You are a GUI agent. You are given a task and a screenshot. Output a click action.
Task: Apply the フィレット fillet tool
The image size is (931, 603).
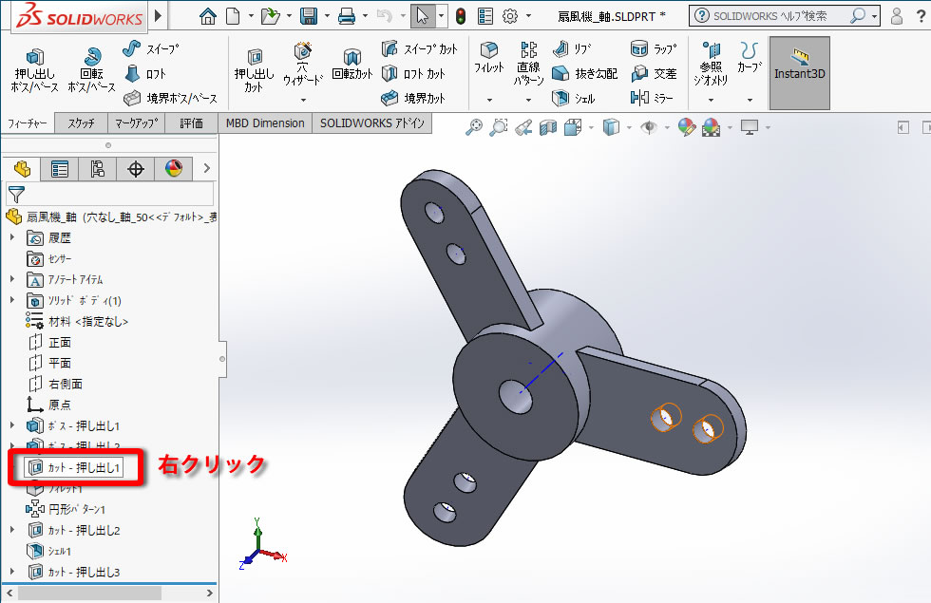point(488,58)
